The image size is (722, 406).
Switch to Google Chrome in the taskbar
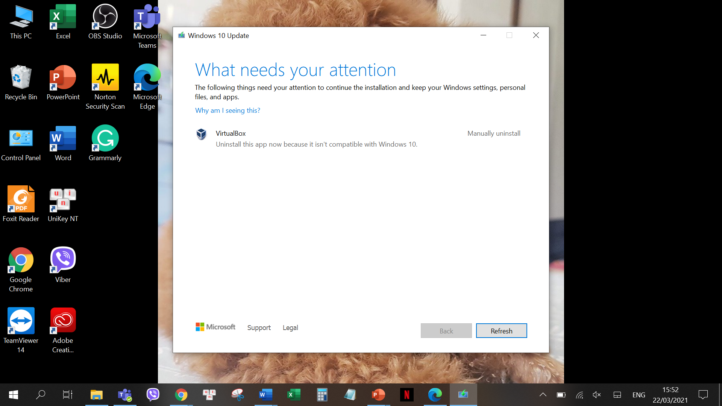[x=181, y=395]
